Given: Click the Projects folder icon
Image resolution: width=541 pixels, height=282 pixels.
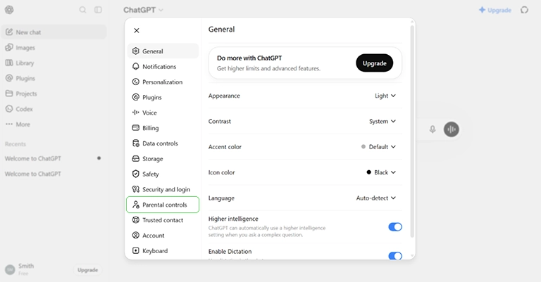Looking at the screenshot, I should point(9,94).
